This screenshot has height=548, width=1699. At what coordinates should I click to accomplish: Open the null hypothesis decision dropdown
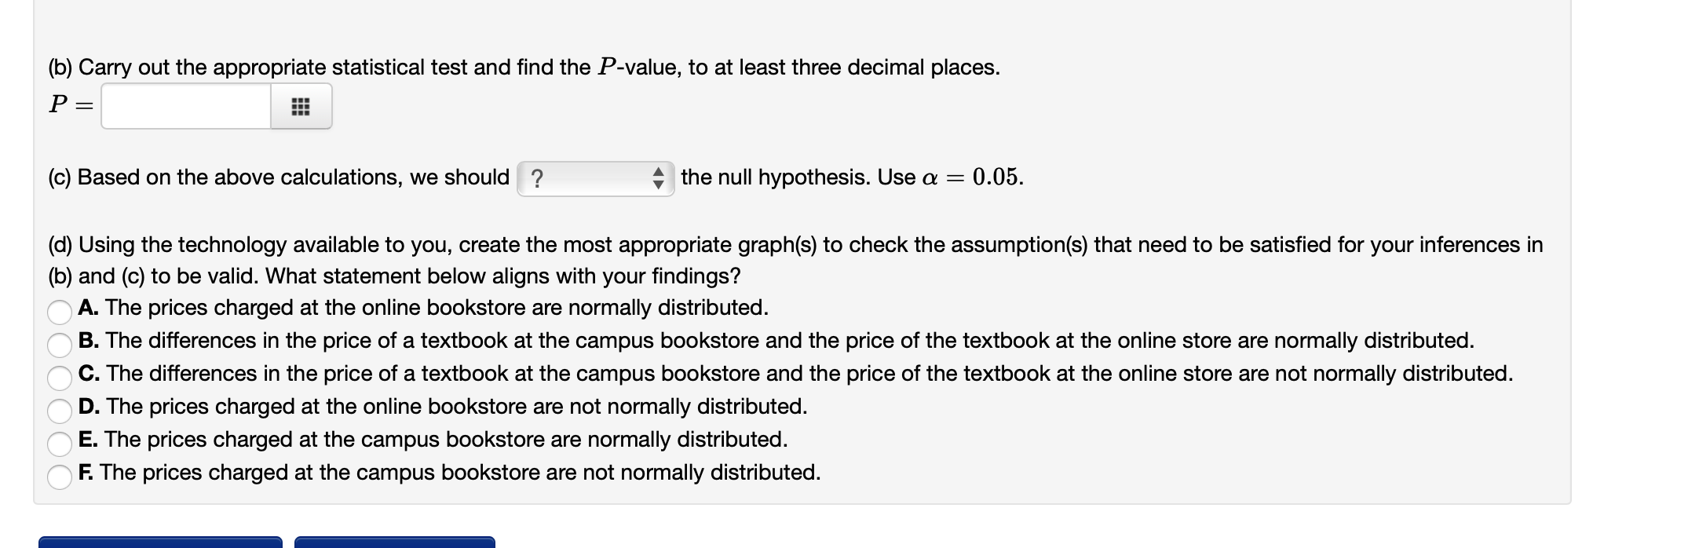pyautogui.click(x=597, y=179)
